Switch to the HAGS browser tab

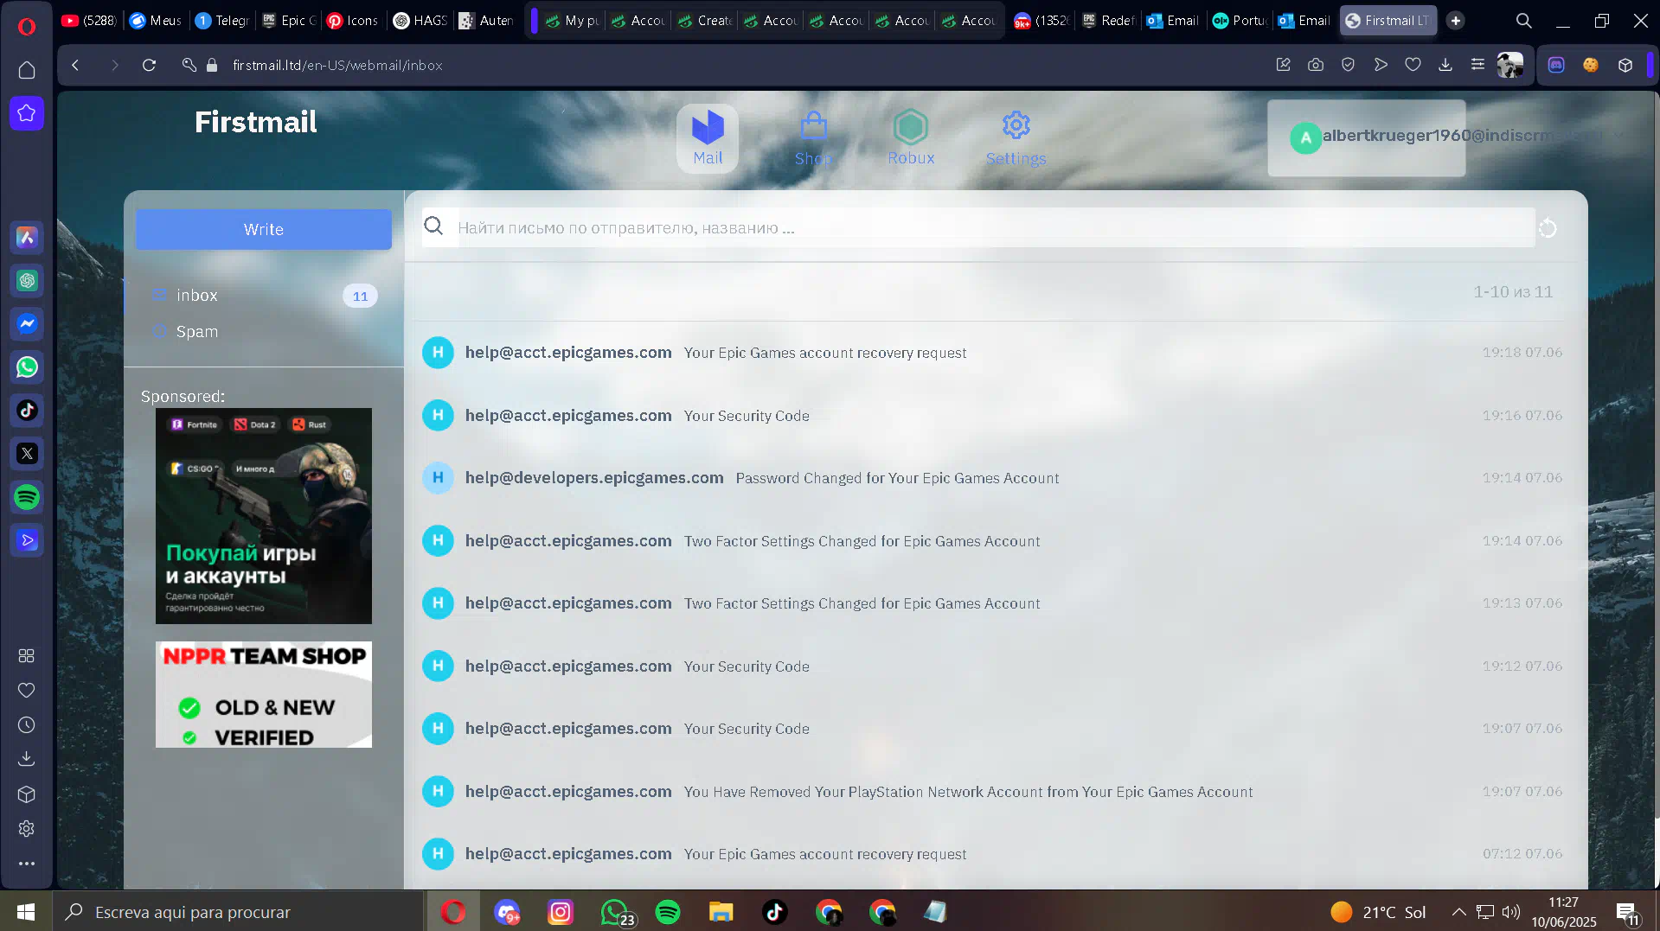[420, 21]
